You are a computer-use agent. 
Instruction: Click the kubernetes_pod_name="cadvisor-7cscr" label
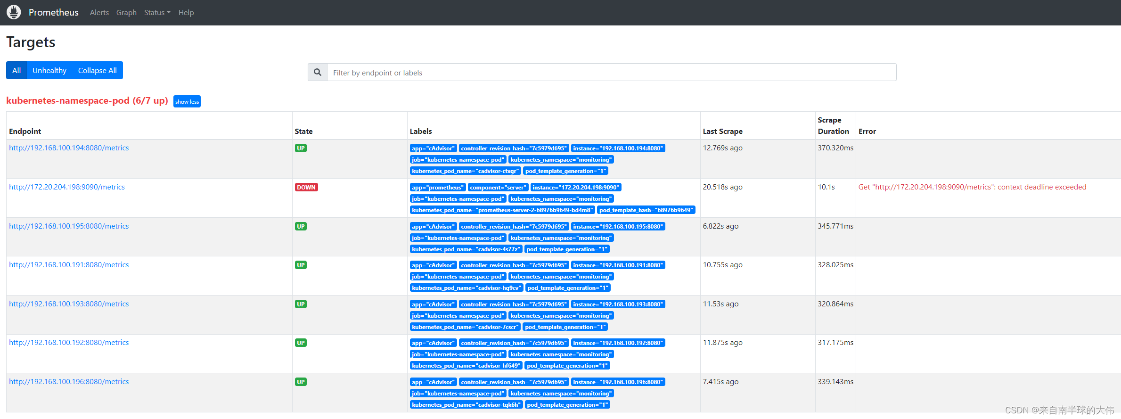pos(465,327)
